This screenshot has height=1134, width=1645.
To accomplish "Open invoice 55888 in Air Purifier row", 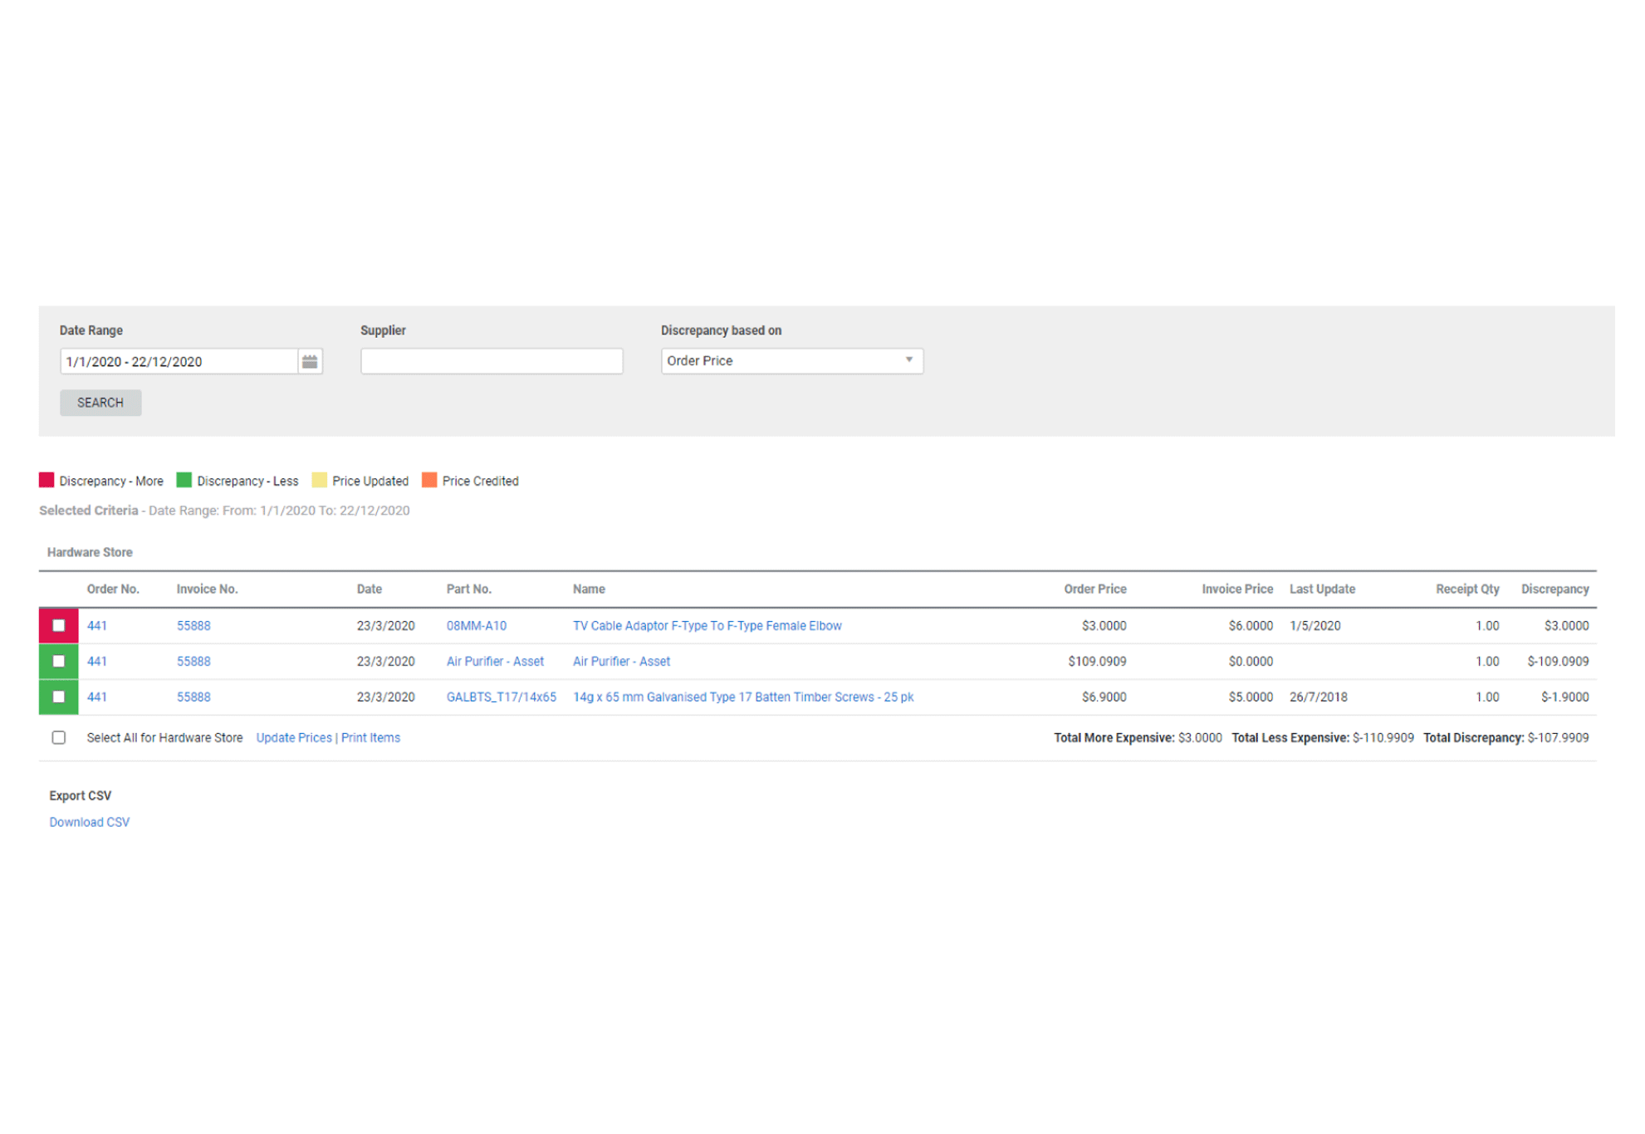I will click(193, 662).
